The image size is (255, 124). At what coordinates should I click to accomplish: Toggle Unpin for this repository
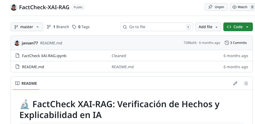point(216,7)
